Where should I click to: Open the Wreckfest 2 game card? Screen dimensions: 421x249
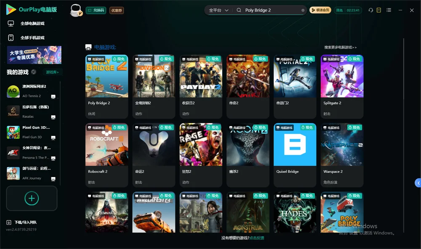(x=154, y=212)
